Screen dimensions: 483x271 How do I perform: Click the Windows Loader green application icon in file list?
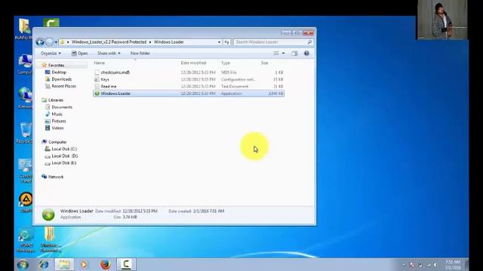[97, 93]
